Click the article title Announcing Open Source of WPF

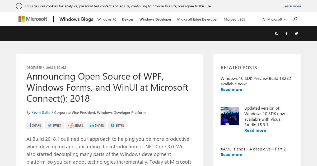pos(107,87)
